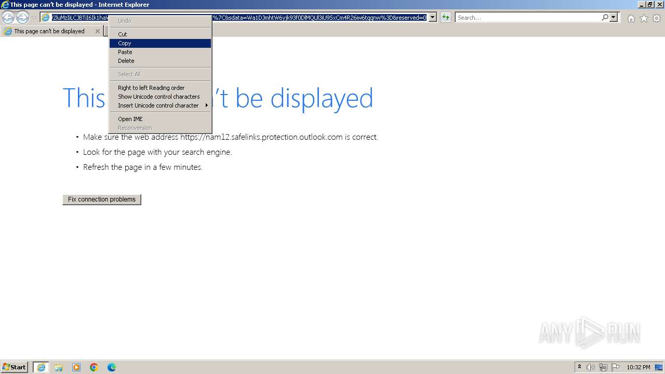This screenshot has width=665, height=374.
Task: Open File Explorer folder taskbar icon
Action: [59, 367]
